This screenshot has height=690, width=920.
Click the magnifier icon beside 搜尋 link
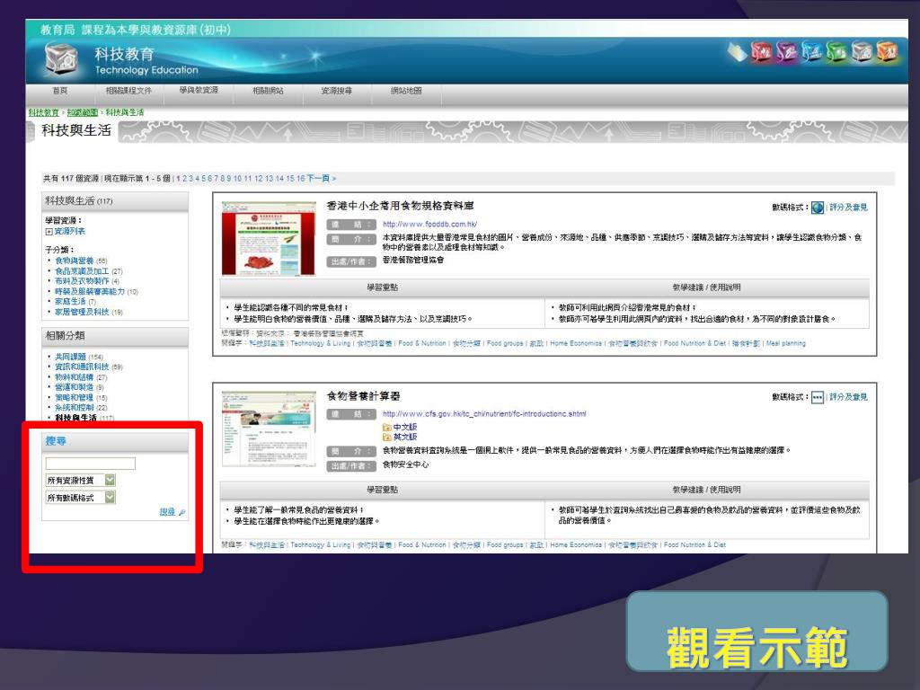(181, 512)
